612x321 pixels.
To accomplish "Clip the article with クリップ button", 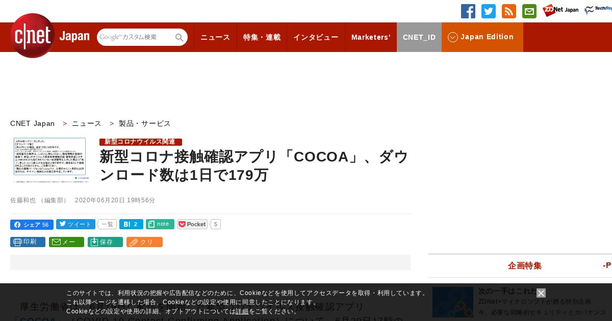I will click(144, 242).
